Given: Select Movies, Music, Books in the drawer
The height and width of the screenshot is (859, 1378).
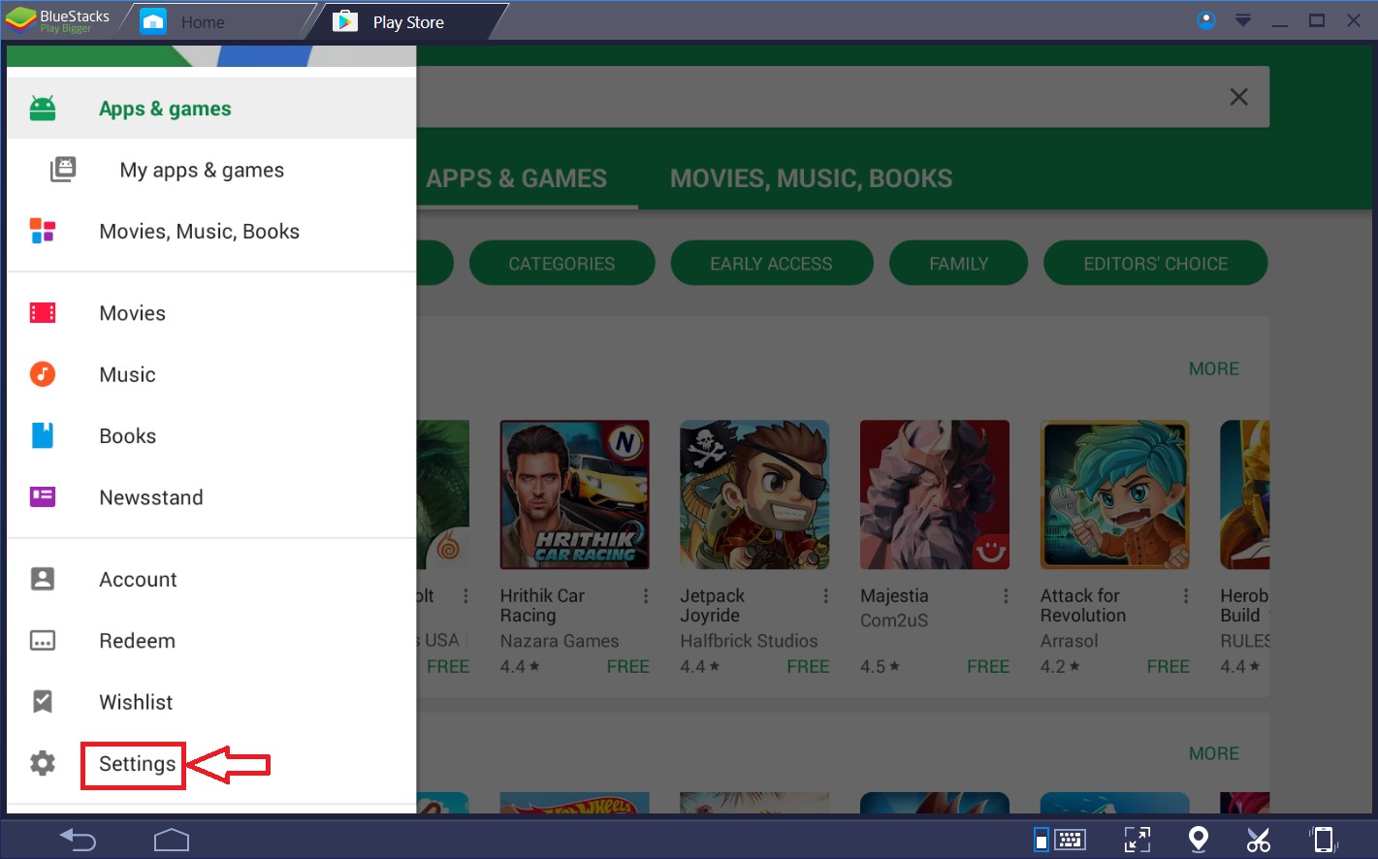Looking at the screenshot, I should tap(211, 231).
